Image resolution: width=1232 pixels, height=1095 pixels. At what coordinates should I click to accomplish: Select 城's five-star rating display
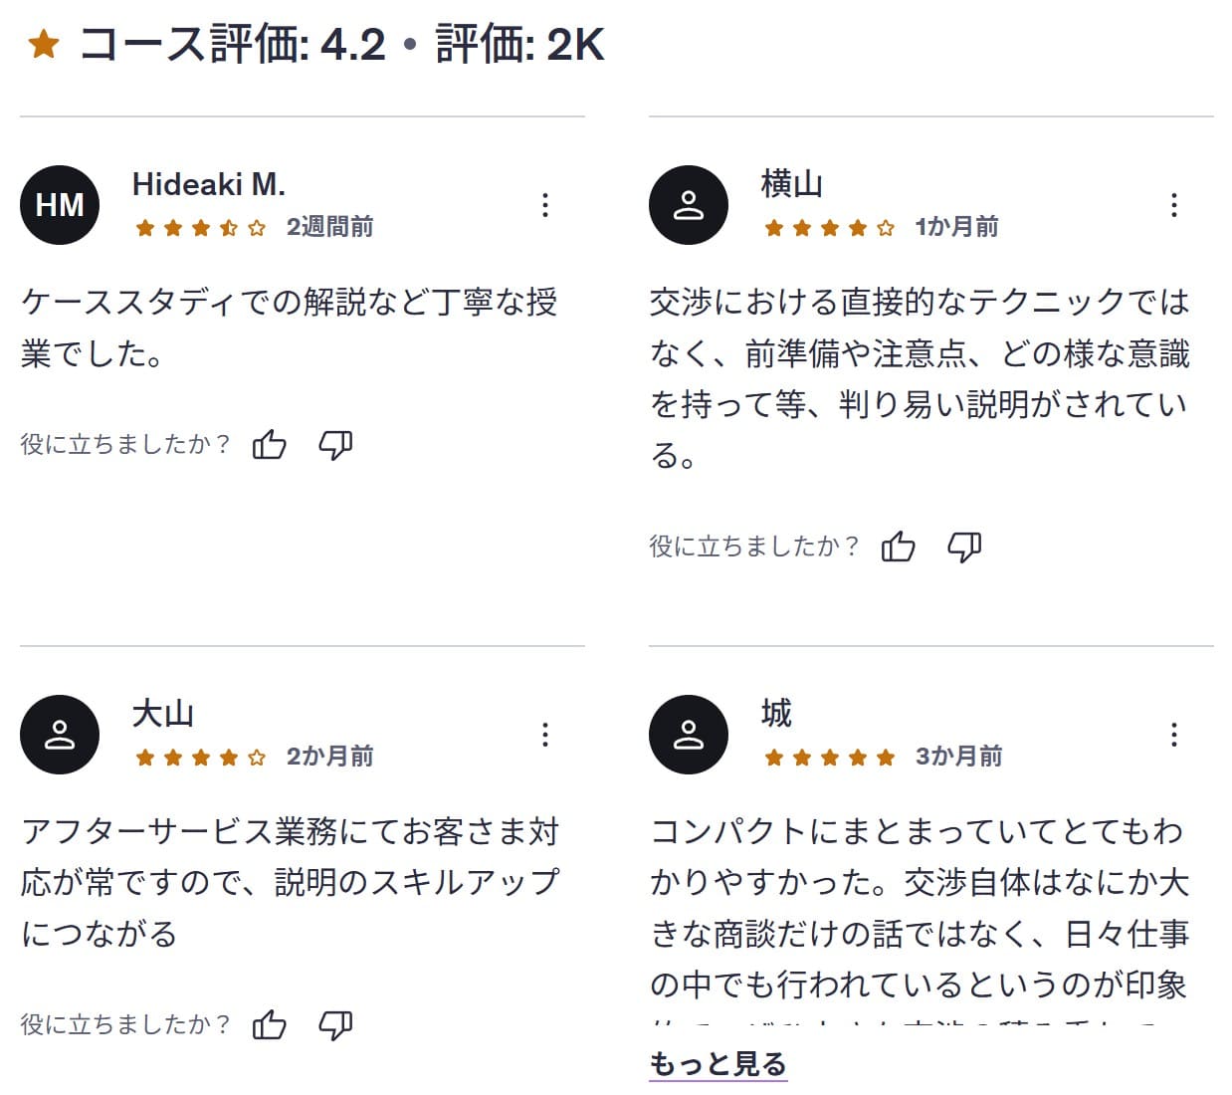828,757
